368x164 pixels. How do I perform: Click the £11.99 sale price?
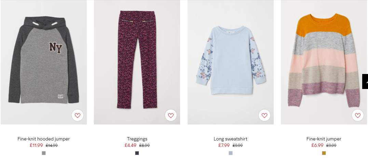pyautogui.click(x=36, y=145)
